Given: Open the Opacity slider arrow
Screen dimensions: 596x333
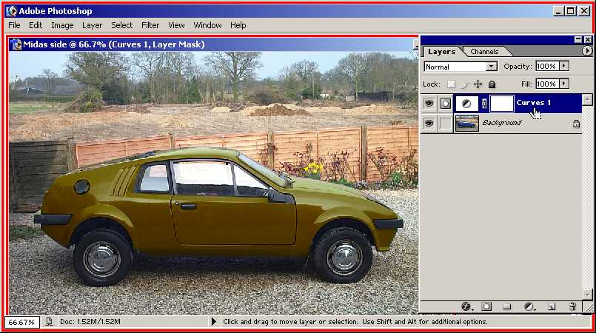Looking at the screenshot, I should tap(564, 66).
